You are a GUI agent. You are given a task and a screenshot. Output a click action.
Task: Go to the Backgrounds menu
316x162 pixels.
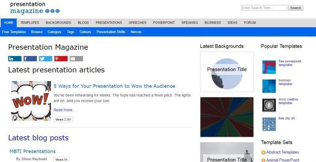click(x=58, y=23)
